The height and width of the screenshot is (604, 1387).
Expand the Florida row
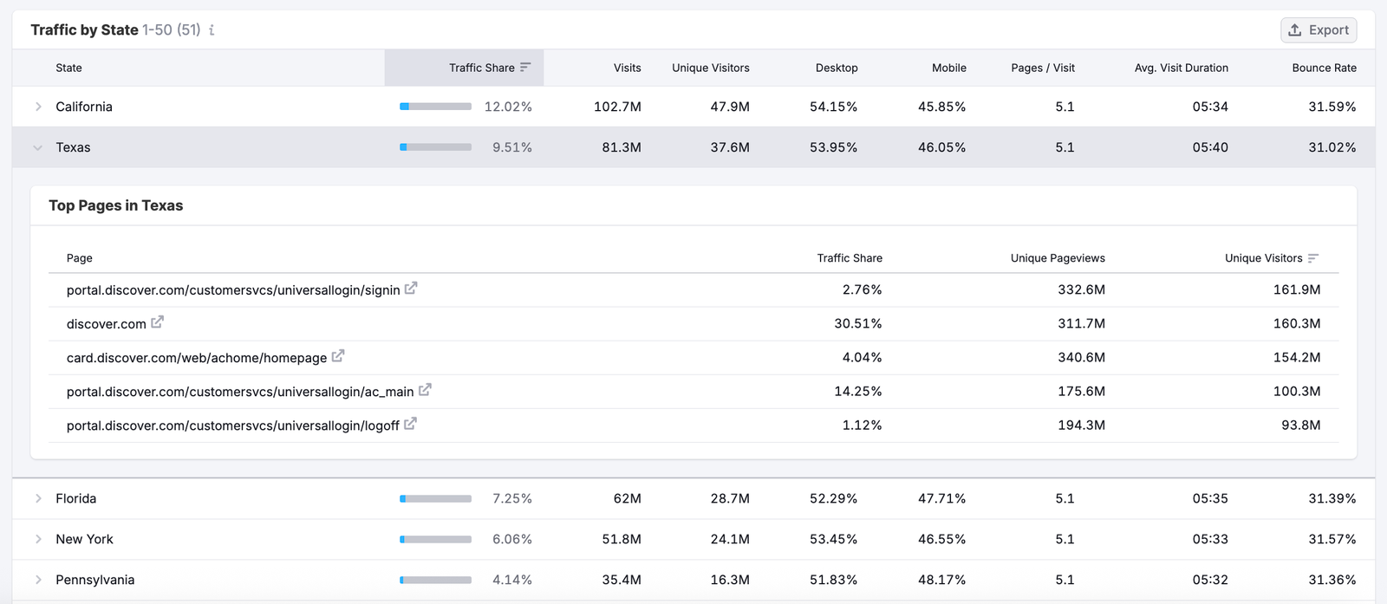coord(38,498)
